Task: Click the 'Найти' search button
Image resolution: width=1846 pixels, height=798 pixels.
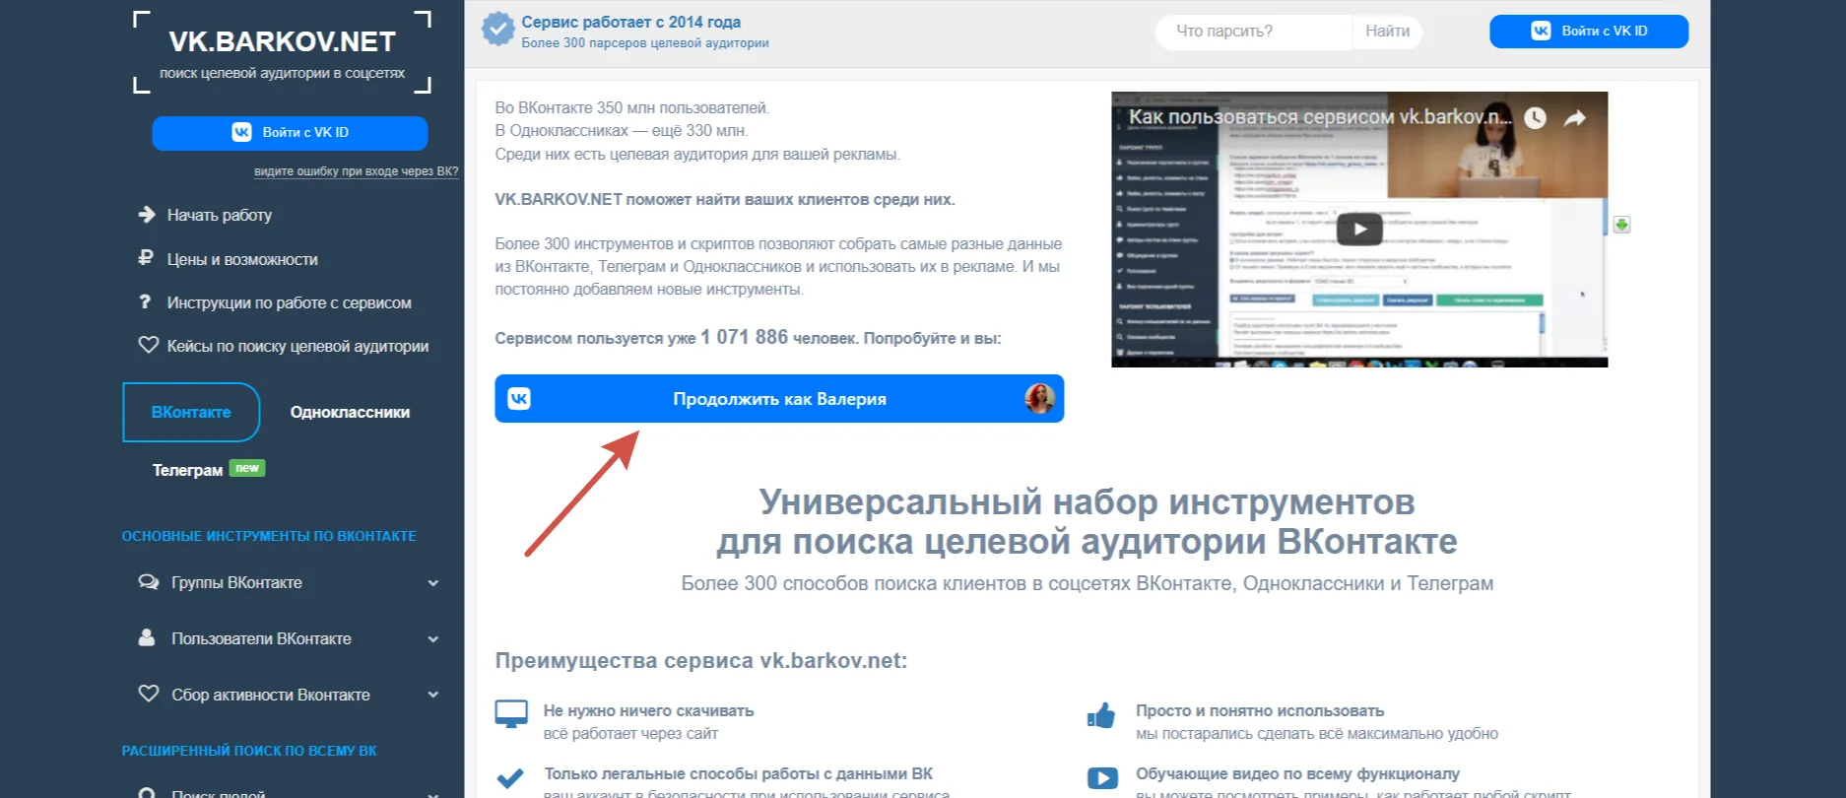Action: [x=1387, y=32]
